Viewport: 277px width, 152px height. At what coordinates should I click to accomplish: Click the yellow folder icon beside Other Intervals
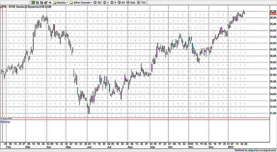tap(71, 2)
